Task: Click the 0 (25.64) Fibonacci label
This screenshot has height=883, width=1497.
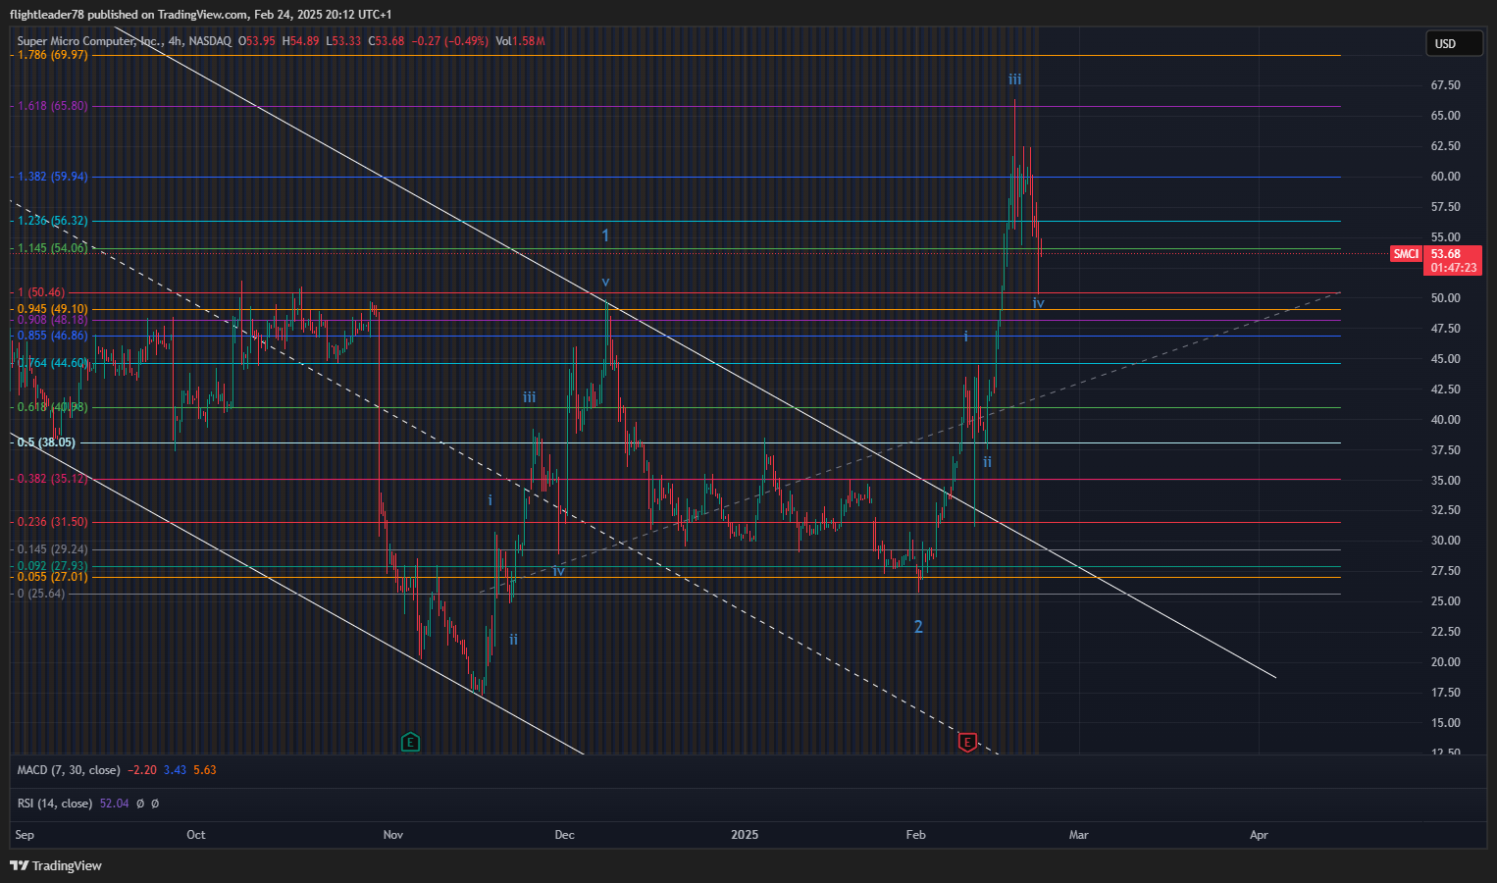Action: [42, 594]
